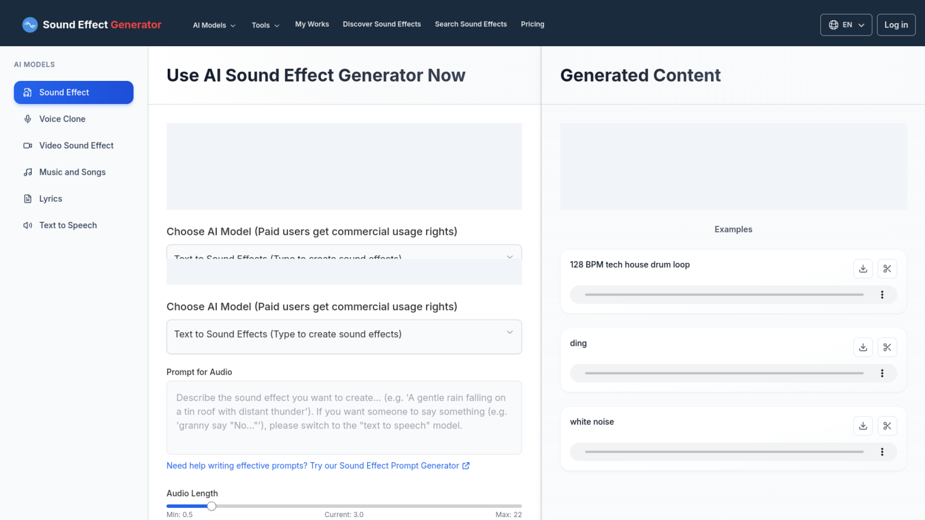Screen dimensions: 925x520
Task: Open the options menu for white noise
Action: [x=882, y=452]
